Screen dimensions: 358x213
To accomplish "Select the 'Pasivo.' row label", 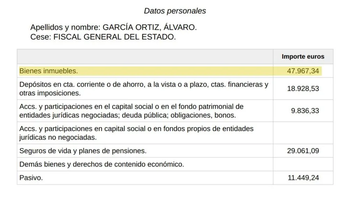I will coord(31,178).
